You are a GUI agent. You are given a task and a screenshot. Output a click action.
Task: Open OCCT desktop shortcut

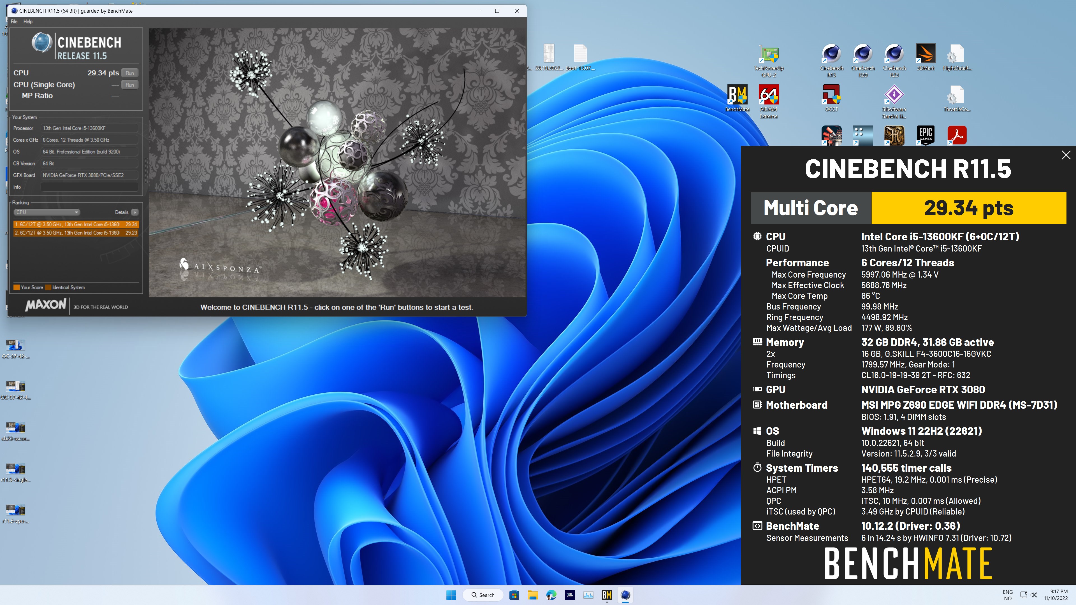click(x=831, y=99)
